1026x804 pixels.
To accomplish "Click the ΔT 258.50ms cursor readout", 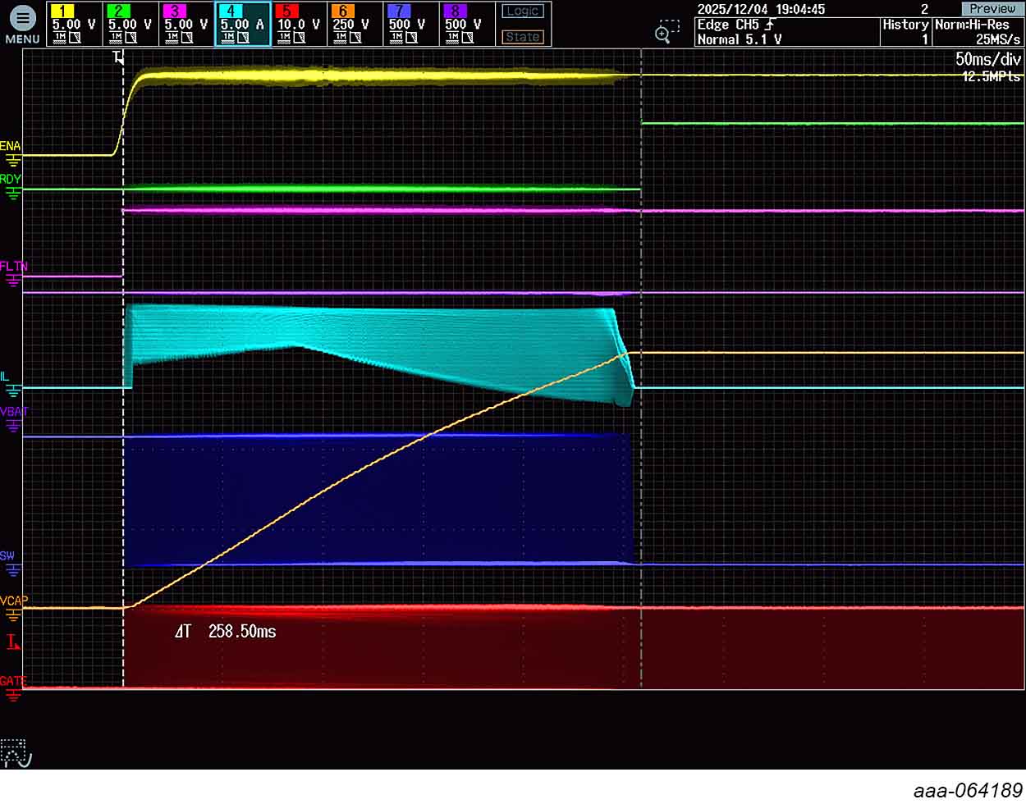I will click(x=226, y=631).
